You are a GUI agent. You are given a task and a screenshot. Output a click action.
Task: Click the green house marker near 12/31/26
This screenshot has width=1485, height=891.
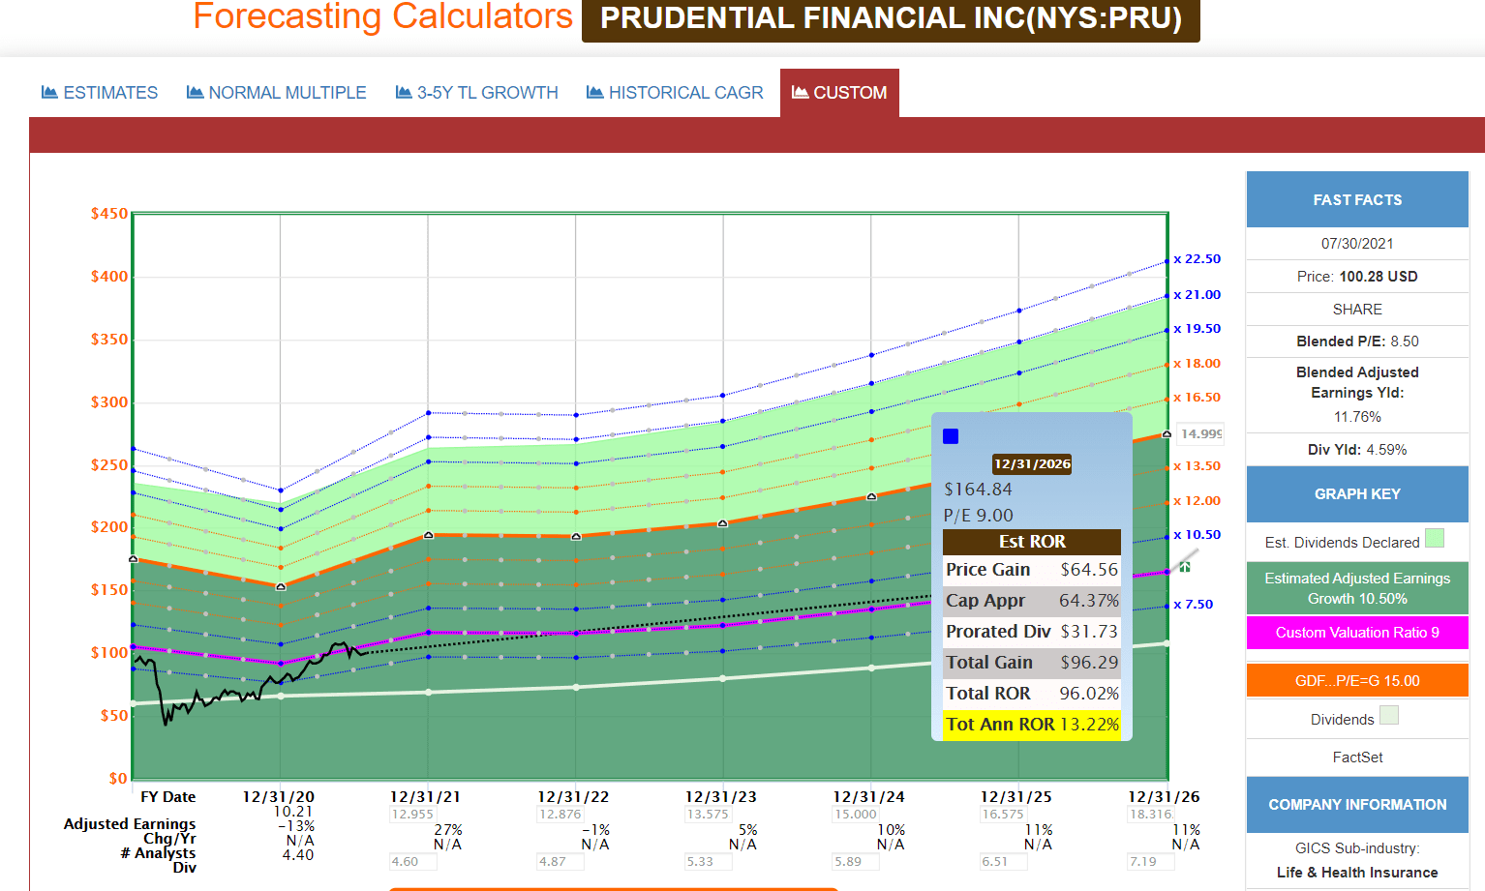point(1185,566)
